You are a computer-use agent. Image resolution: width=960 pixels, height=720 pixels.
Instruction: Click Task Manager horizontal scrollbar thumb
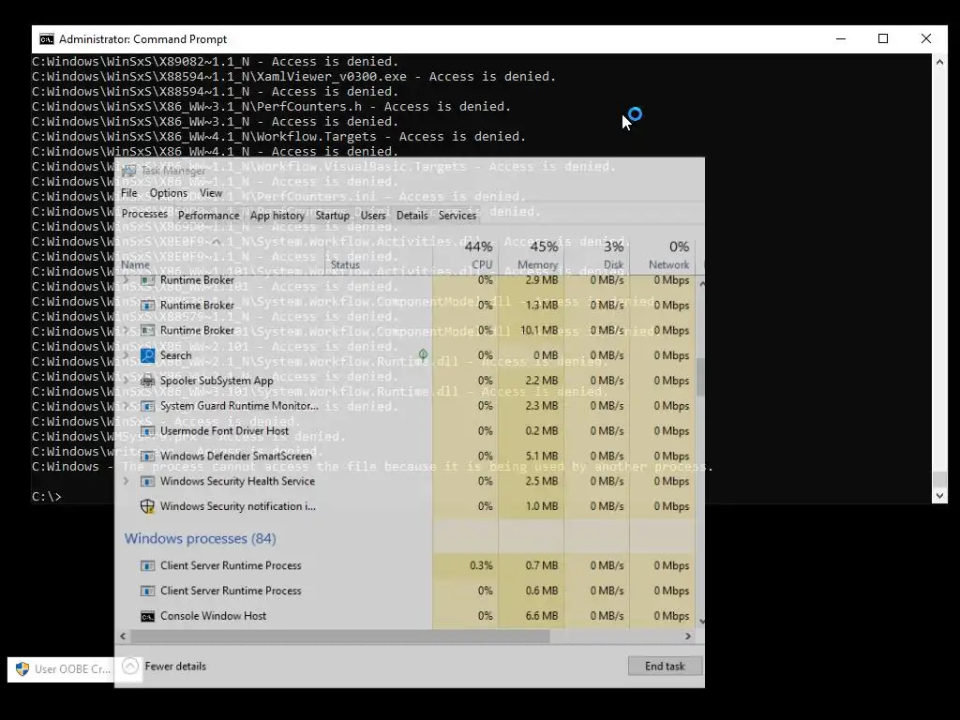pyautogui.click(x=340, y=637)
